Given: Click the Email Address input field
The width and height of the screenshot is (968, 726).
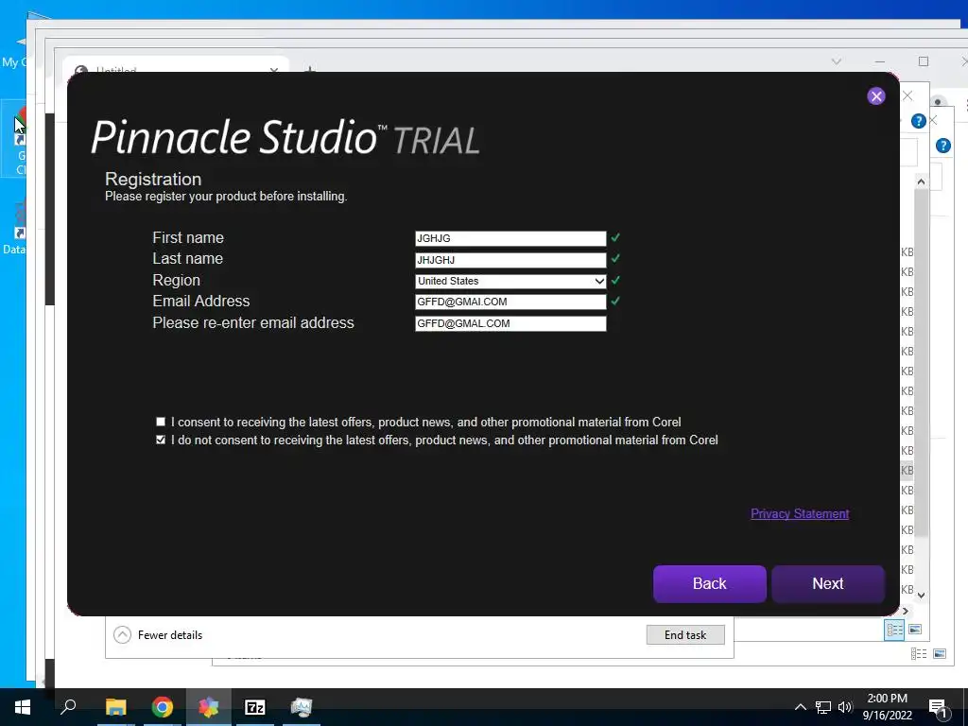Looking at the screenshot, I should tap(510, 302).
